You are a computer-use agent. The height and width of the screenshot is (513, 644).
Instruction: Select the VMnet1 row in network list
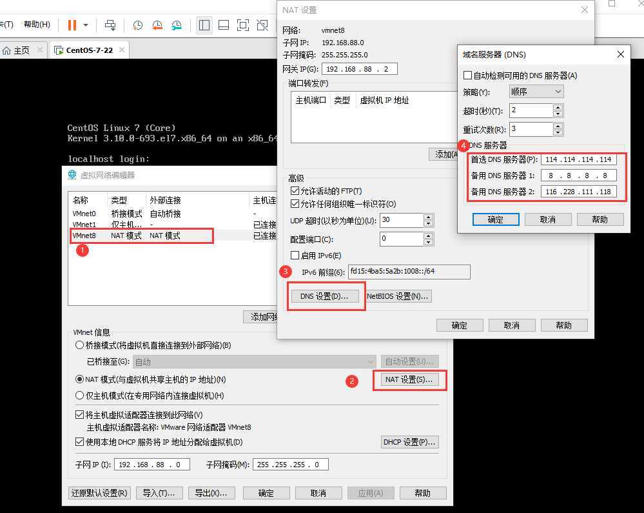[x=173, y=225]
